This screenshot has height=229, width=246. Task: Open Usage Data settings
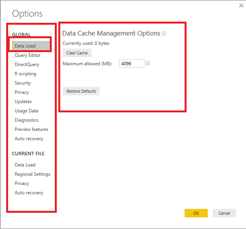click(26, 111)
